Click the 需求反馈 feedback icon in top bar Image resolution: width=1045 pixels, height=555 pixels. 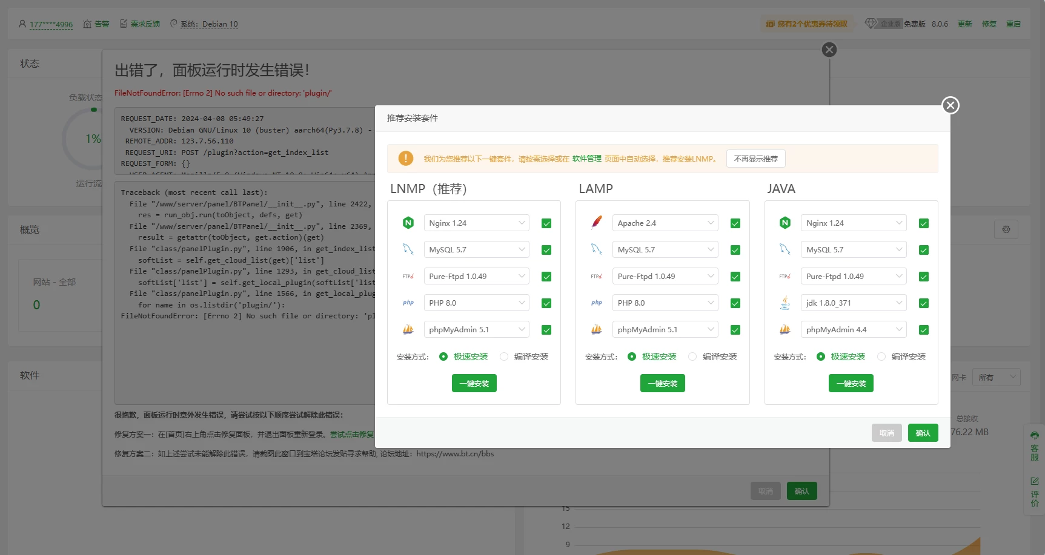click(x=124, y=24)
